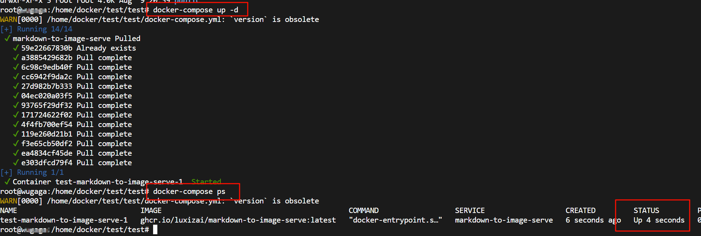Click the checkmark next to layer cc6942f9da2c
The width and height of the screenshot is (701, 236).
click(16, 76)
